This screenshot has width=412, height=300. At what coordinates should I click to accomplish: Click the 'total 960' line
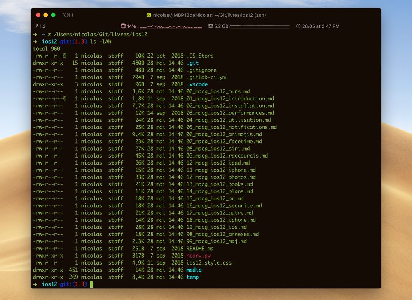pyautogui.click(x=47, y=49)
